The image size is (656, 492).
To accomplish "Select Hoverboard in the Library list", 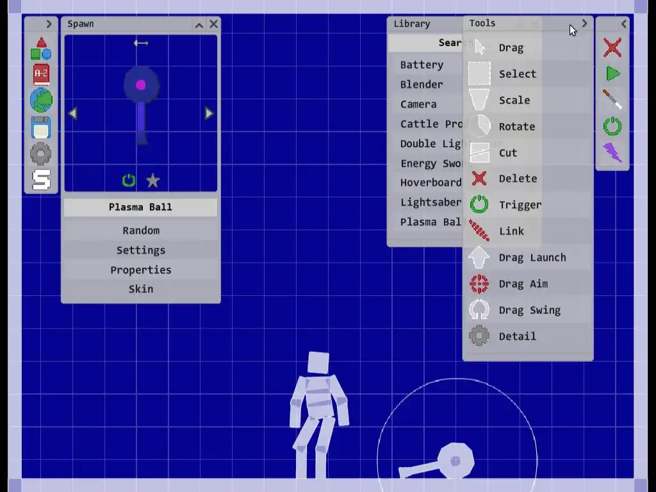I will (425, 183).
